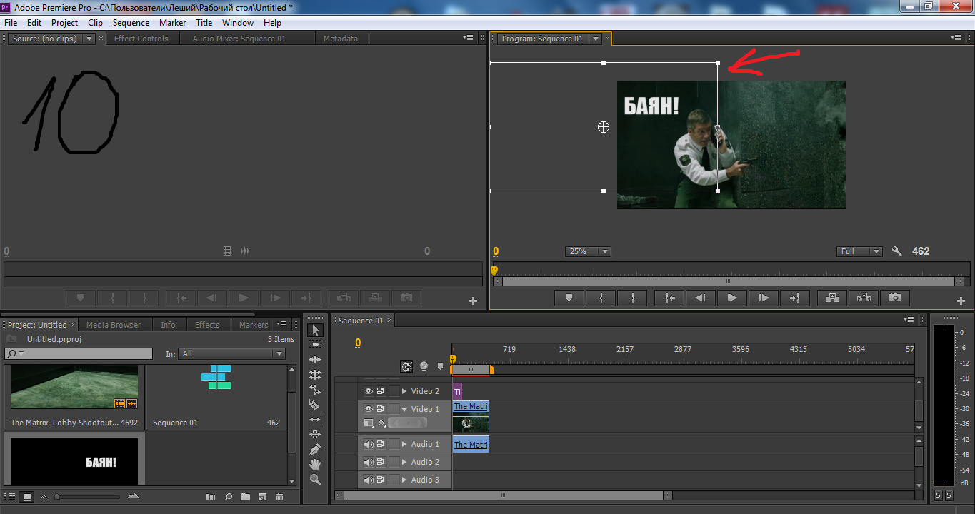The image size is (975, 514).
Task: Select the Ti title clip on Video 2
Action: [x=457, y=391]
